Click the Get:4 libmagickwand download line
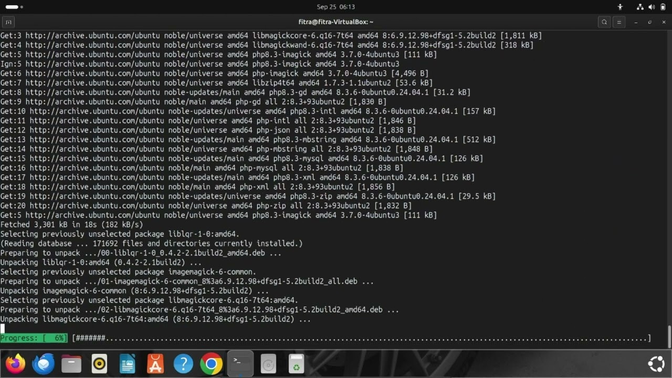The image size is (672, 378). [267, 45]
